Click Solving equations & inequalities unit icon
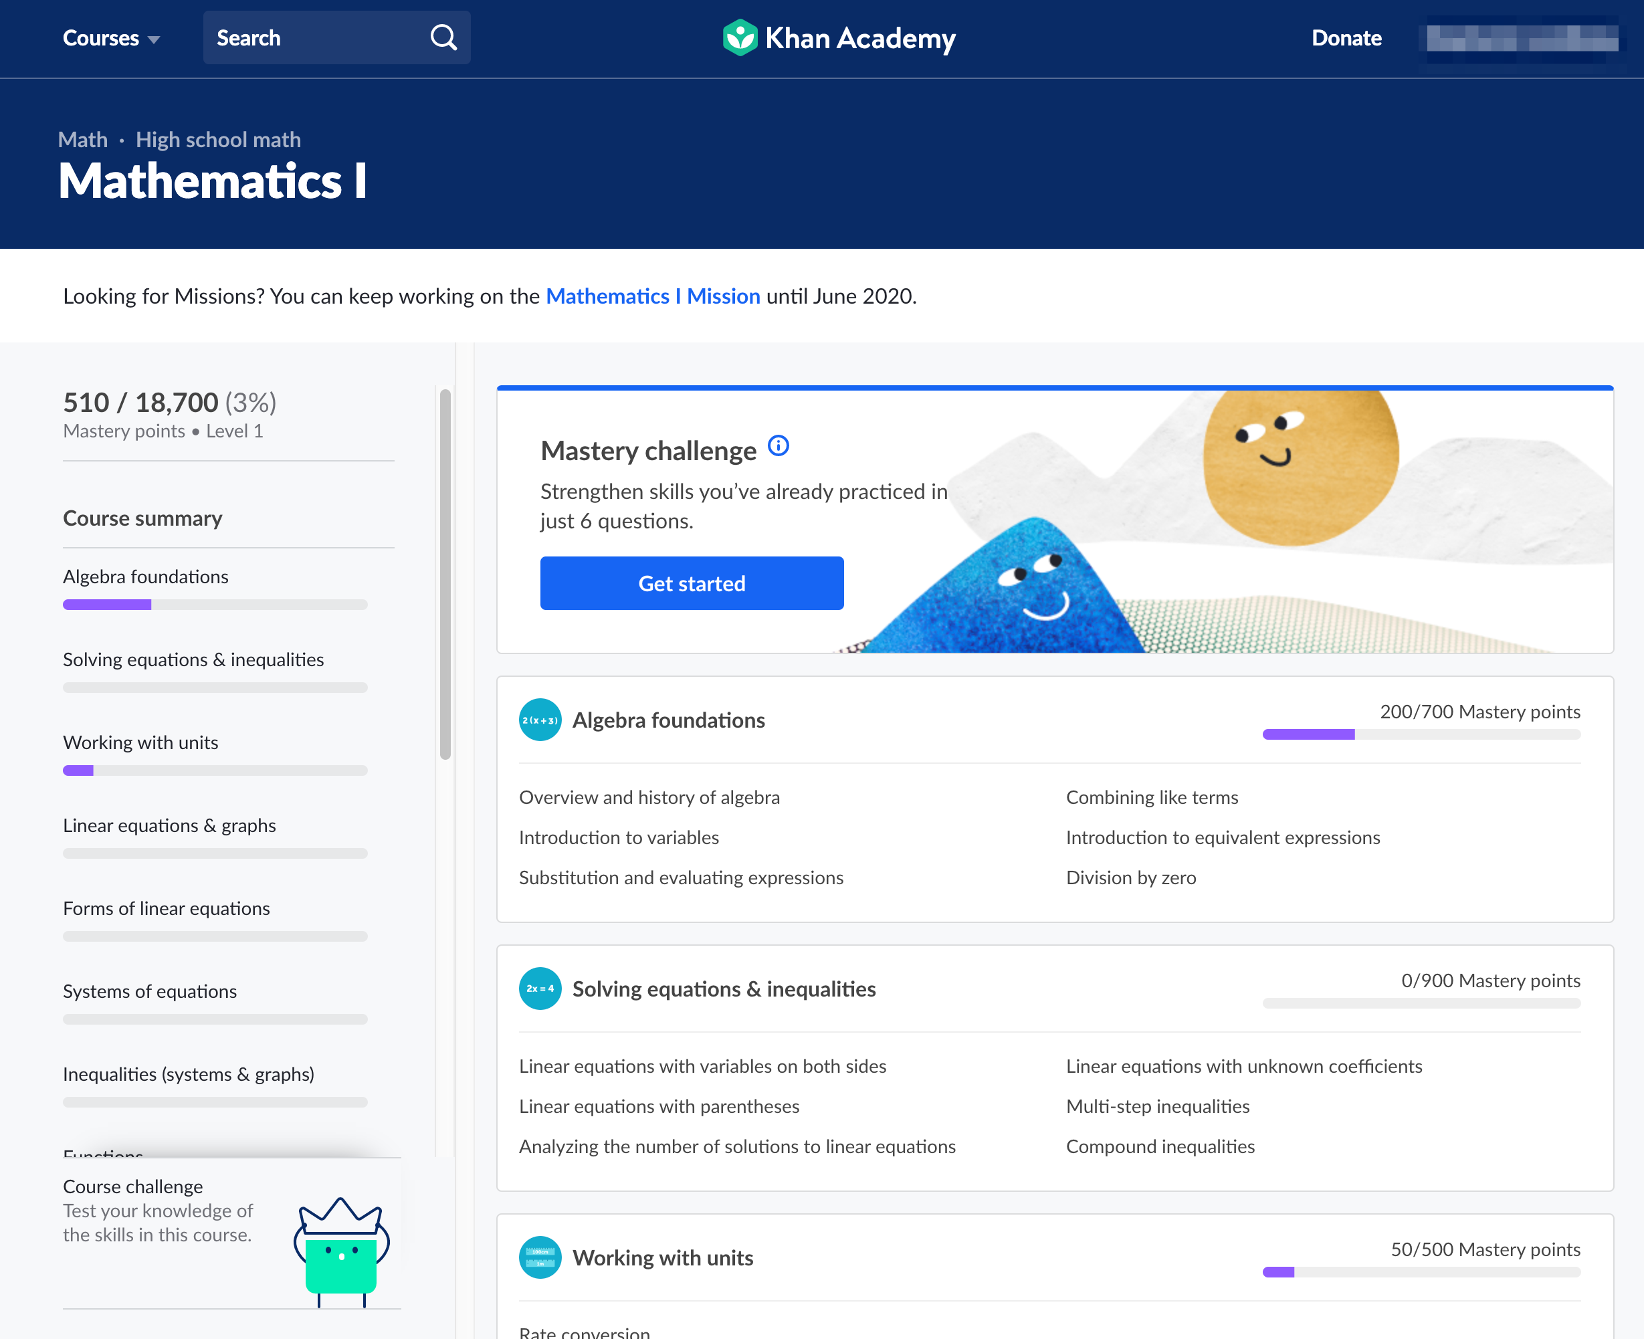Viewport: 1644px width, 1339px height. coord(540,988)
